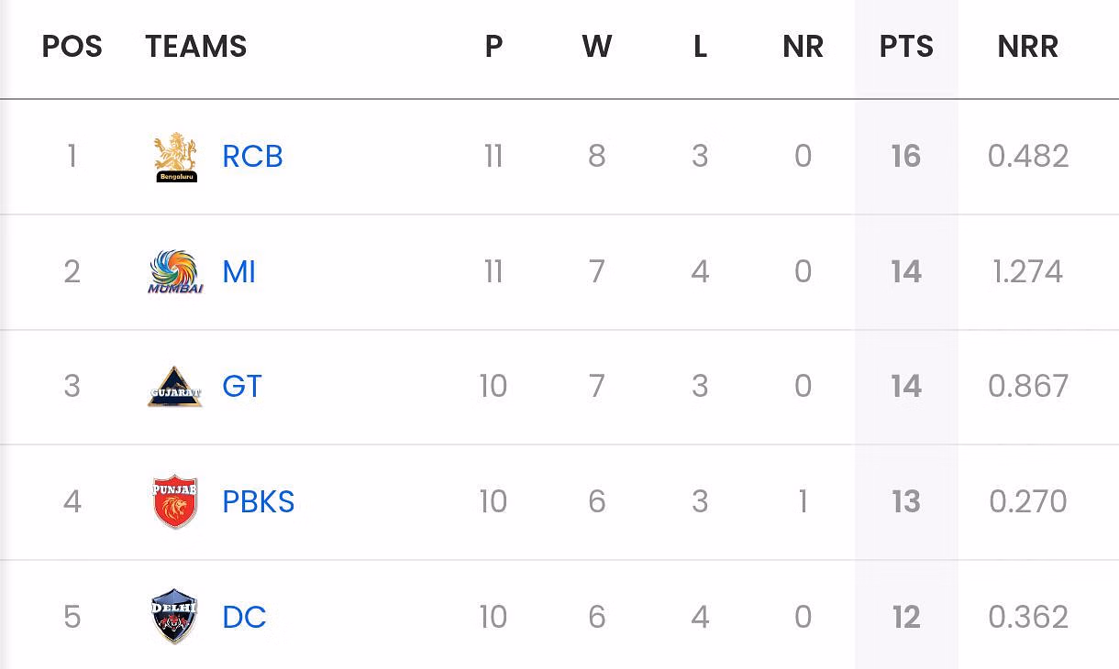Open the RCB team link
Screen dimensions: 1119x669
(252, 157)
